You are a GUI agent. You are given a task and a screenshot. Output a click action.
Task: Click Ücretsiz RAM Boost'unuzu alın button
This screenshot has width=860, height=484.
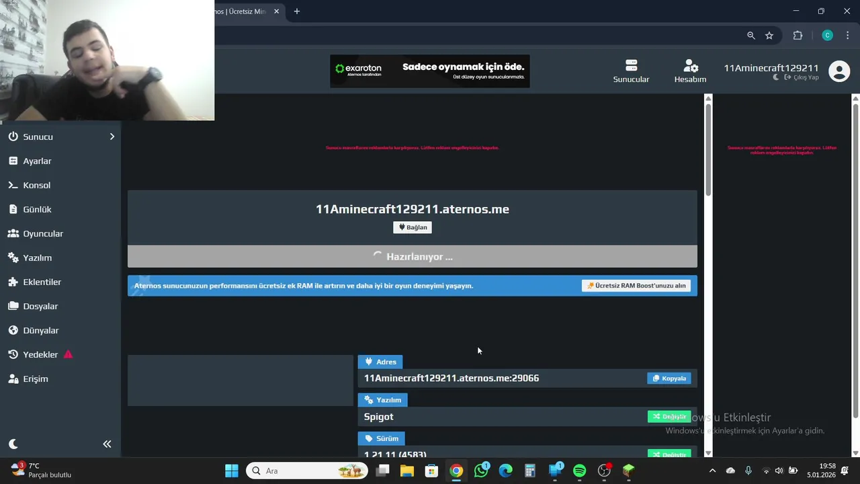click(x=636, y=286)
